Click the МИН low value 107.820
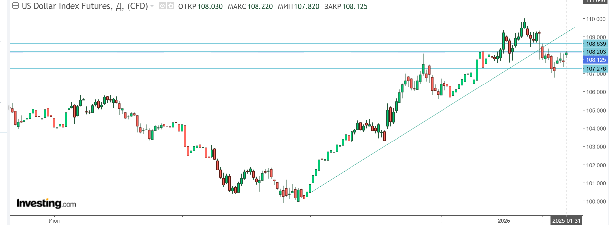609x225 pixels. pos(306,7)
